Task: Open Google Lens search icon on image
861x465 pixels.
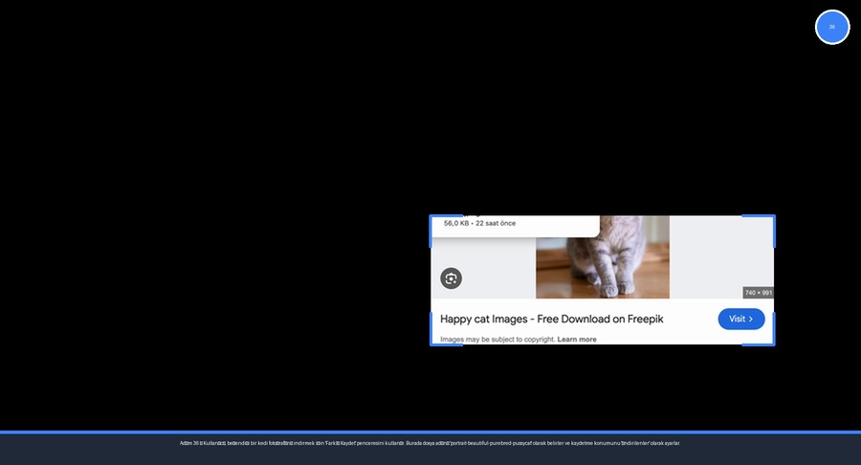Action: 451,278
